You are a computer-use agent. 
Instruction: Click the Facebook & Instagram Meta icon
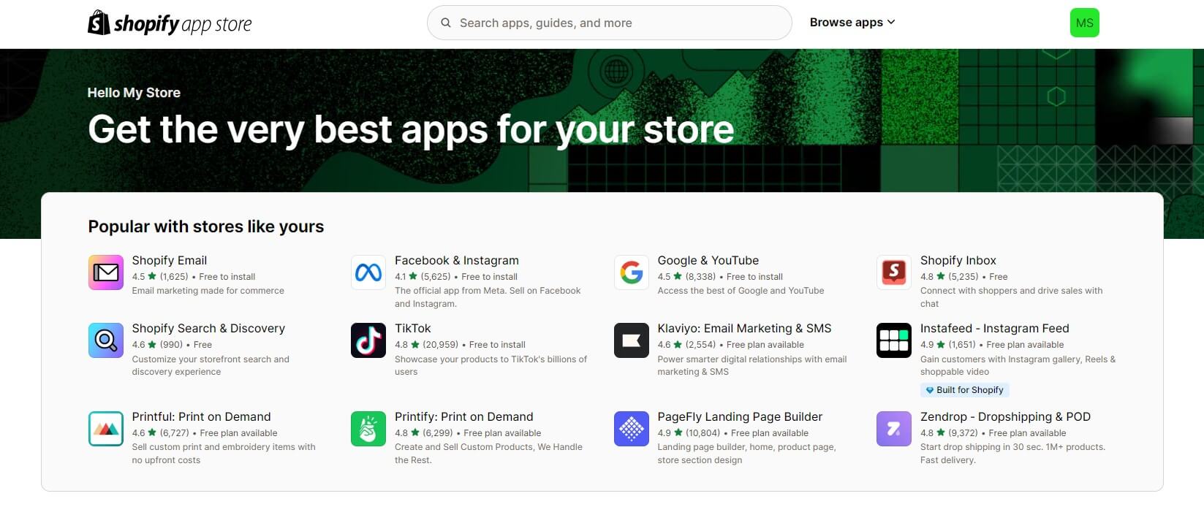point(368,272)
